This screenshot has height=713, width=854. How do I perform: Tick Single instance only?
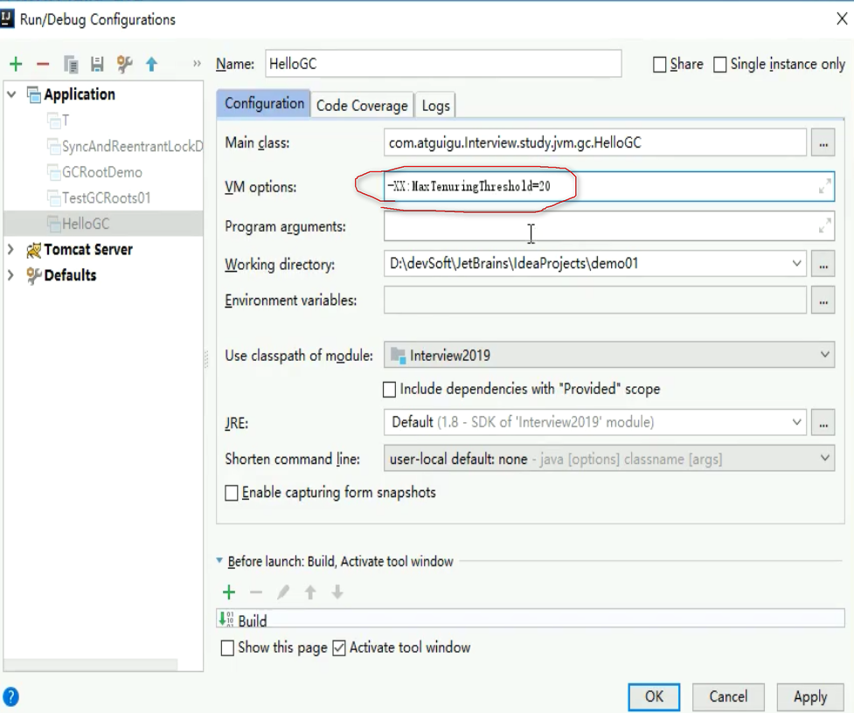point(719,65)
